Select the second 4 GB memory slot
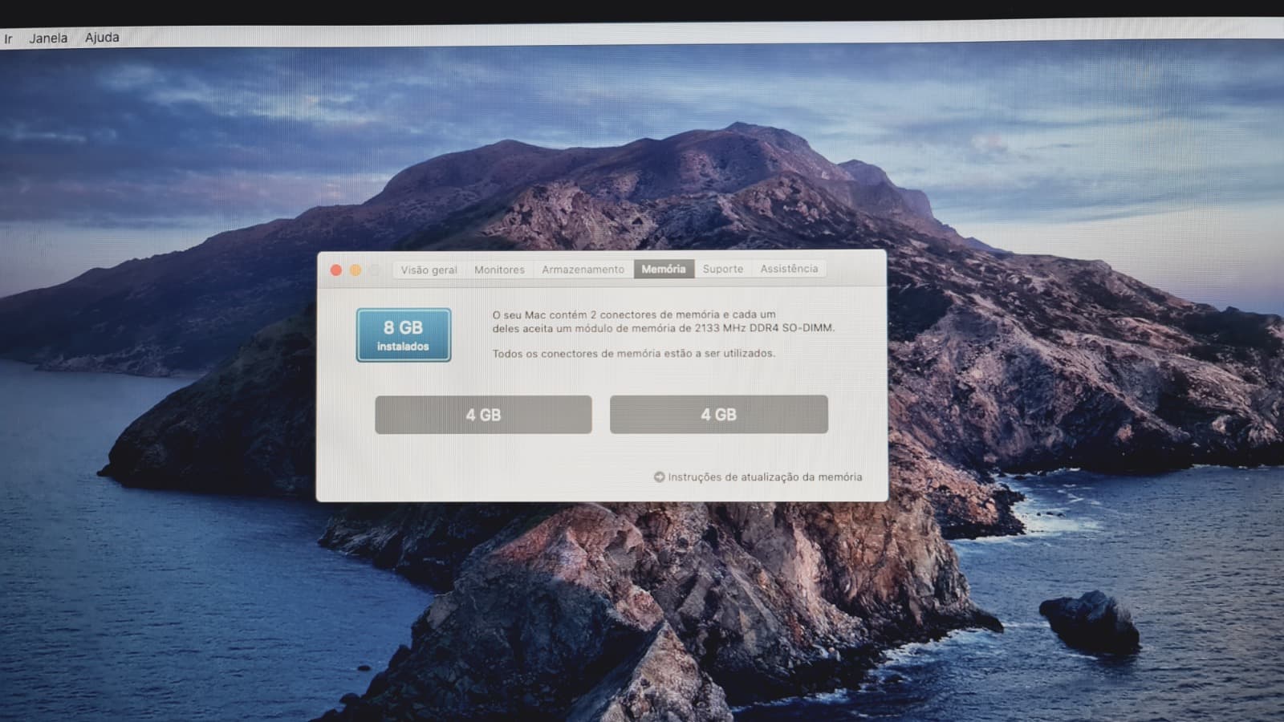The width and height of the screenshot is (1284, 722). [718, 414]
